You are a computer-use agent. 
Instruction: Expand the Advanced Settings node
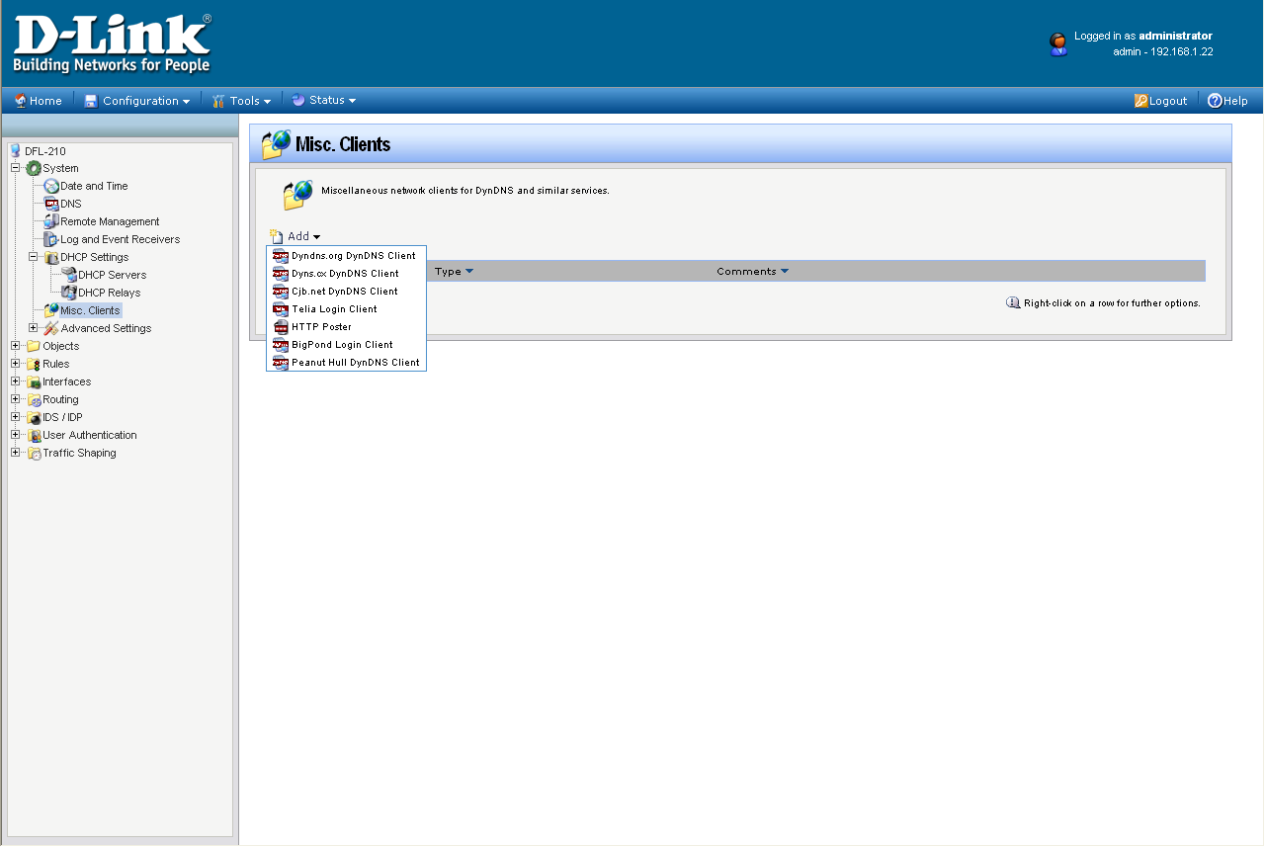tap(34, 328)
